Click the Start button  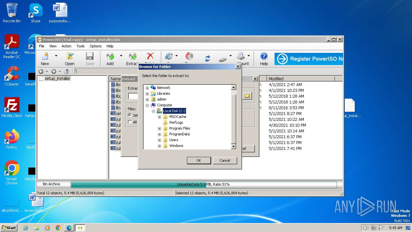[x=9, y=228]
